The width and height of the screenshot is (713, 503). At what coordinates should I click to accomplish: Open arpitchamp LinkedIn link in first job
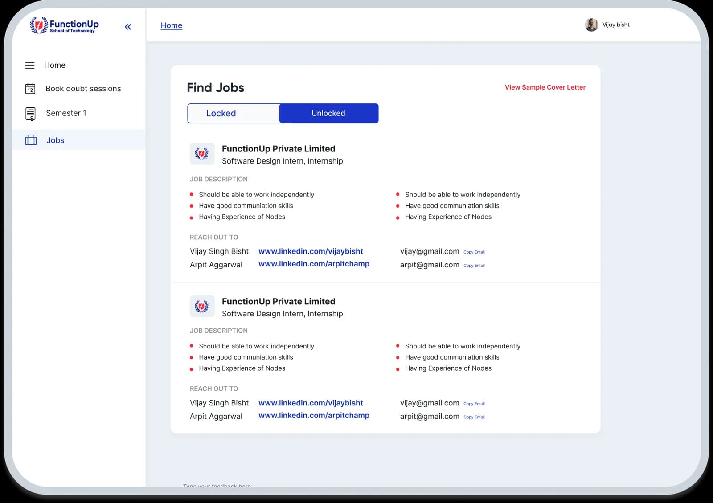(314, 264)
